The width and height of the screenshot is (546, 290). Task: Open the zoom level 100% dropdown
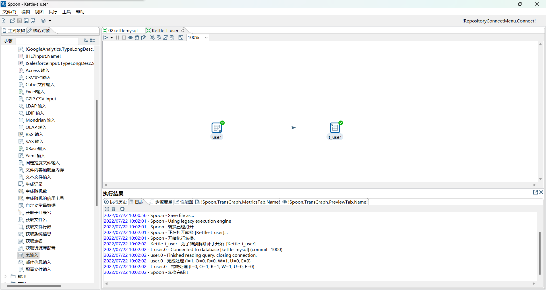206,38
